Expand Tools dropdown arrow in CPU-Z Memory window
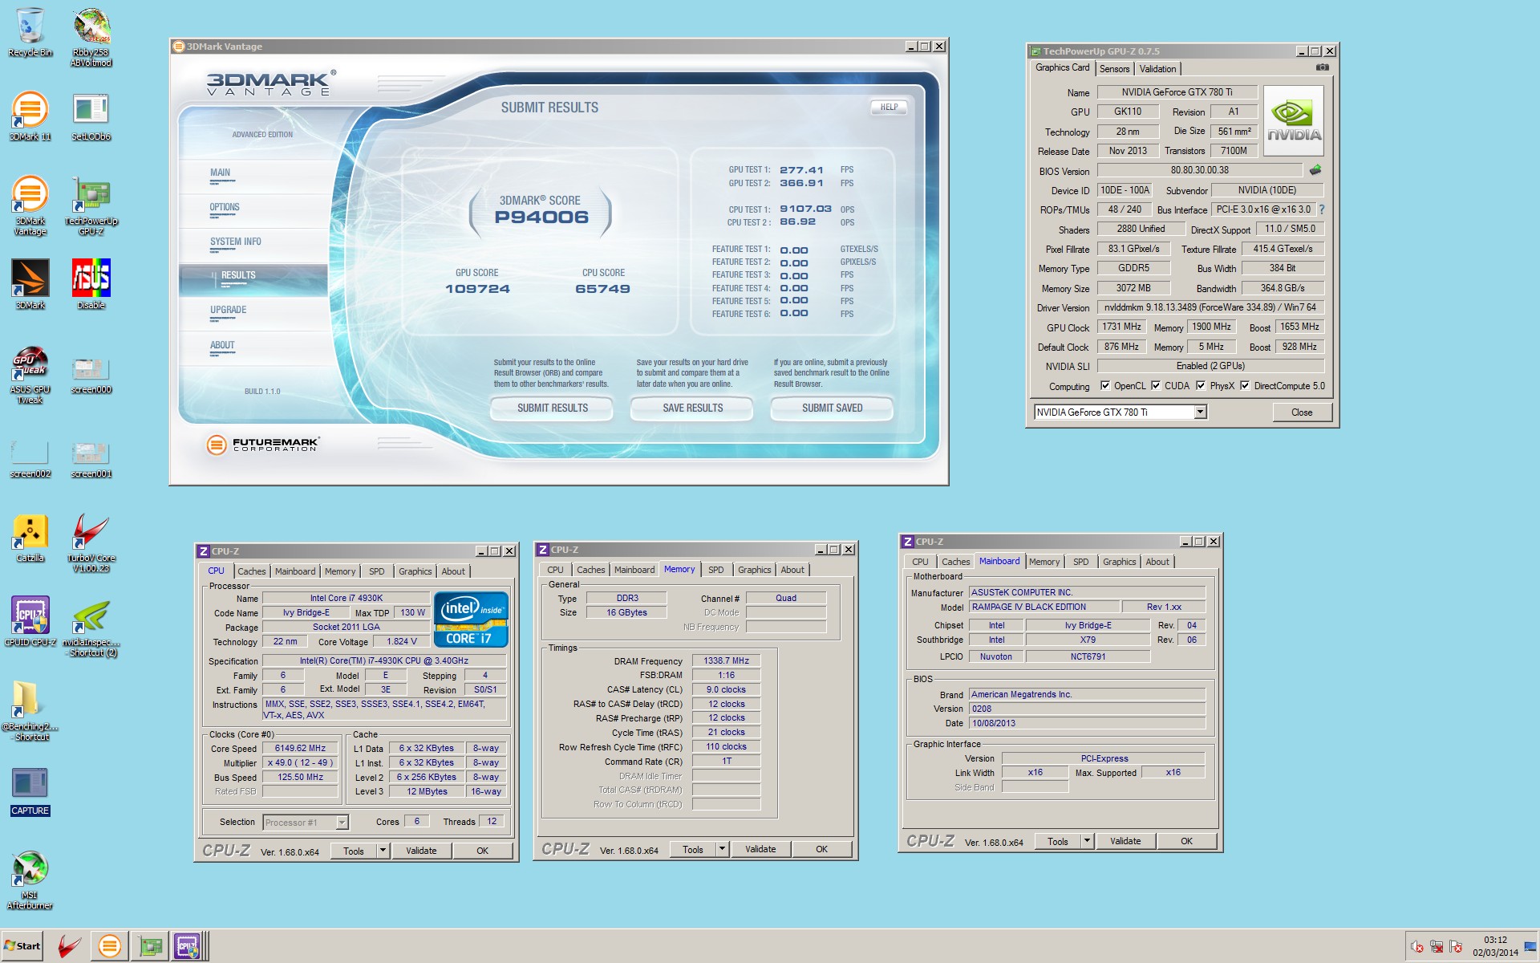This screenshot has width=1540, height=963. tap(722, 849)
